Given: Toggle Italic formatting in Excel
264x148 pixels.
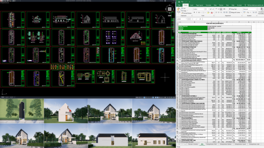Looking at the screenshot, I should pos(197,12).
